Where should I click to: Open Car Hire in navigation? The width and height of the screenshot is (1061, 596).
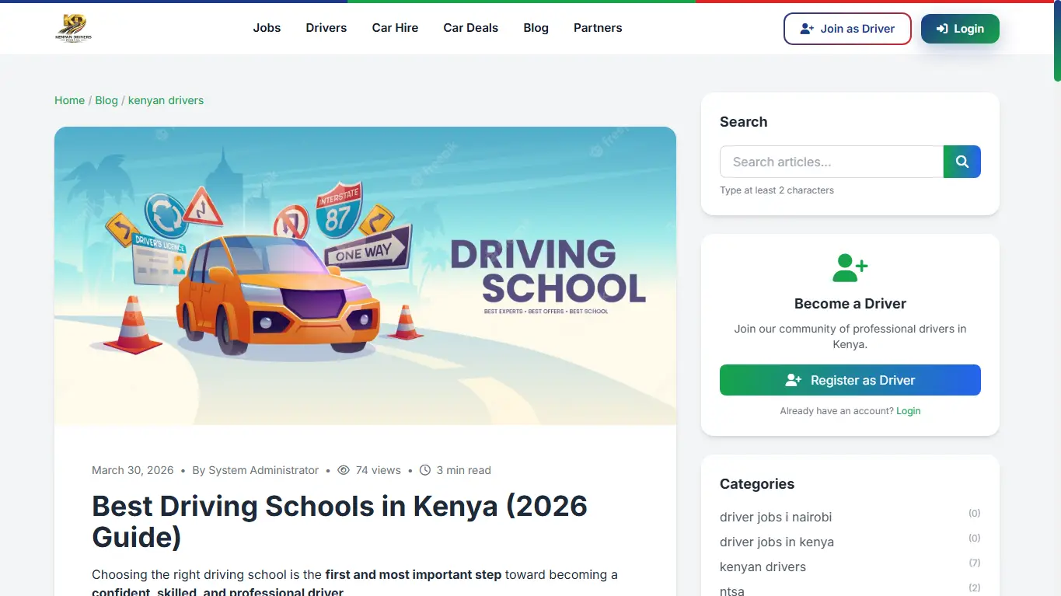pos(395,28)
